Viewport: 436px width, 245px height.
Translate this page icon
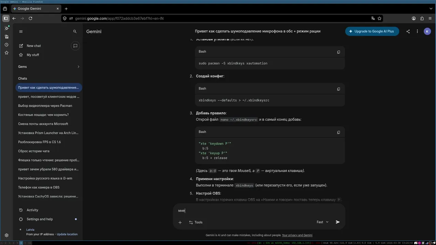pyautogui.click(x=373, y=18)
